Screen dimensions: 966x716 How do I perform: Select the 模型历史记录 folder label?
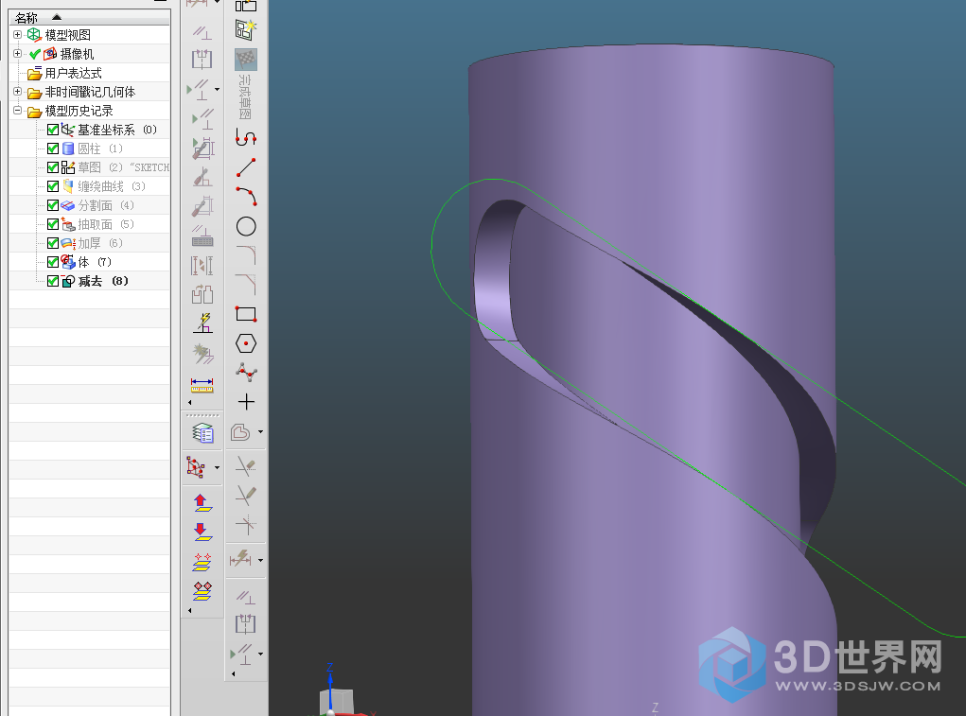(x=79, y=112)
